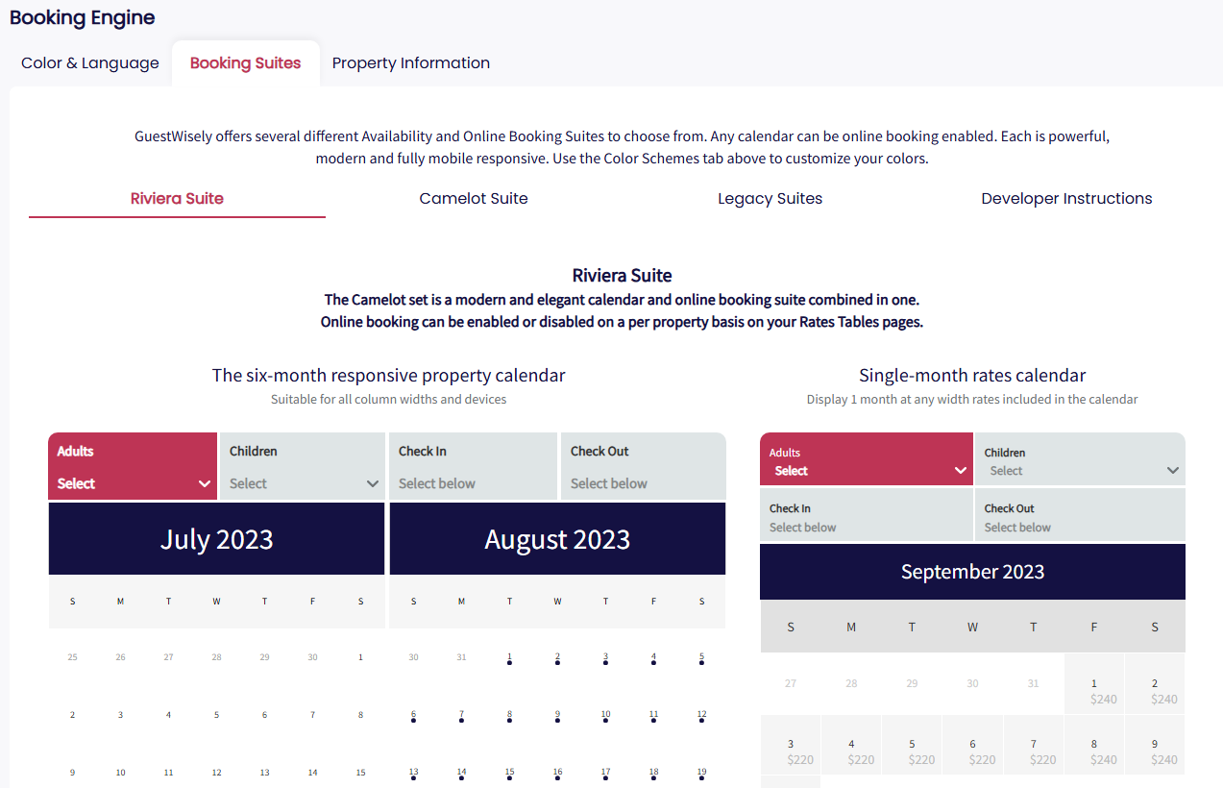
Task: Select September 1 priced at $240
Action: pyautogui.click(x=1094, y=684)
